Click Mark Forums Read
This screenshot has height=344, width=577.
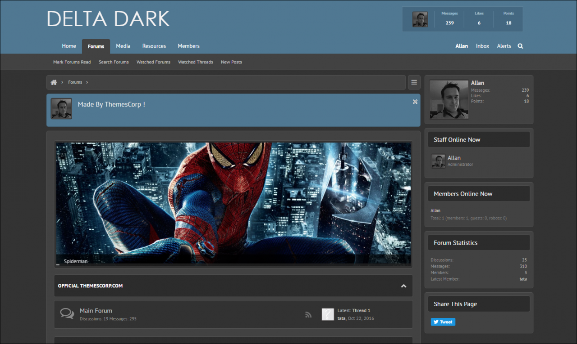72,62
